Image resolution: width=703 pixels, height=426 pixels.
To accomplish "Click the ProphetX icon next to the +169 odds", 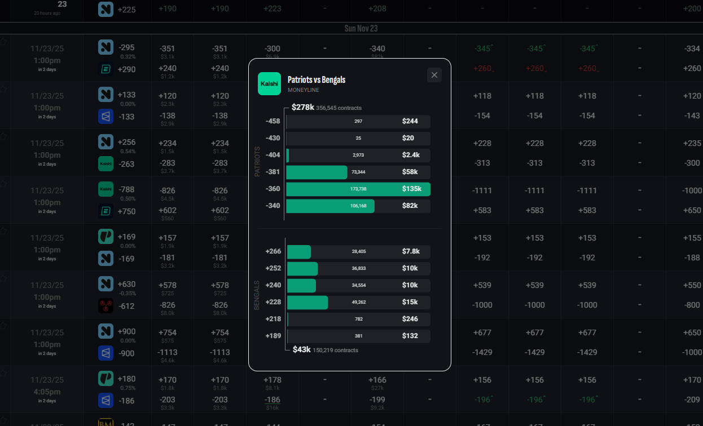I will pyautogui.click(x=105, y=237).
